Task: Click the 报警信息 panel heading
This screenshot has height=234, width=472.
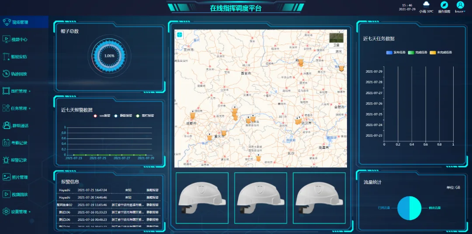Action: [70, 182]
